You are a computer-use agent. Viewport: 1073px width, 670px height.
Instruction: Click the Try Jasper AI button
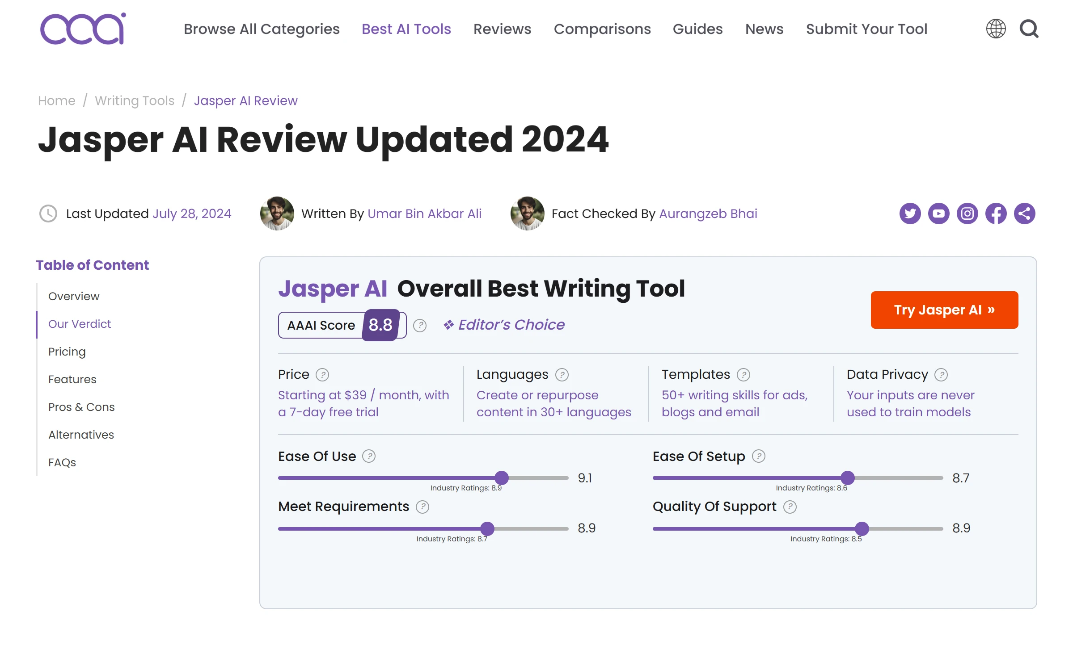[944, 310]
